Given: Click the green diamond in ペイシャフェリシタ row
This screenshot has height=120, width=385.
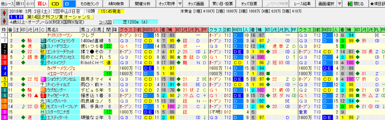Looking at the screenshot, I should pos(24,41).
